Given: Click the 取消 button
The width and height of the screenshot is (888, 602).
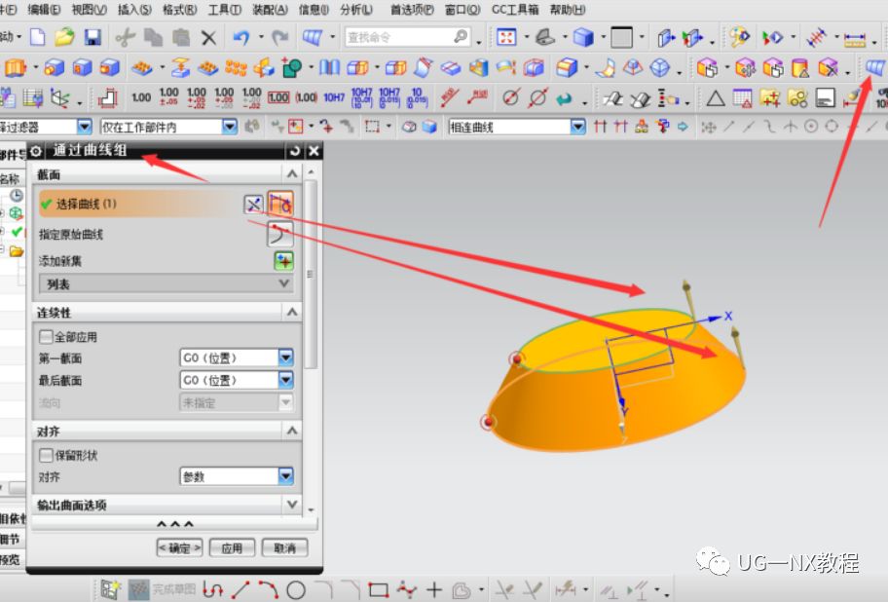Looking at the screenshot, I should (284, 547).
